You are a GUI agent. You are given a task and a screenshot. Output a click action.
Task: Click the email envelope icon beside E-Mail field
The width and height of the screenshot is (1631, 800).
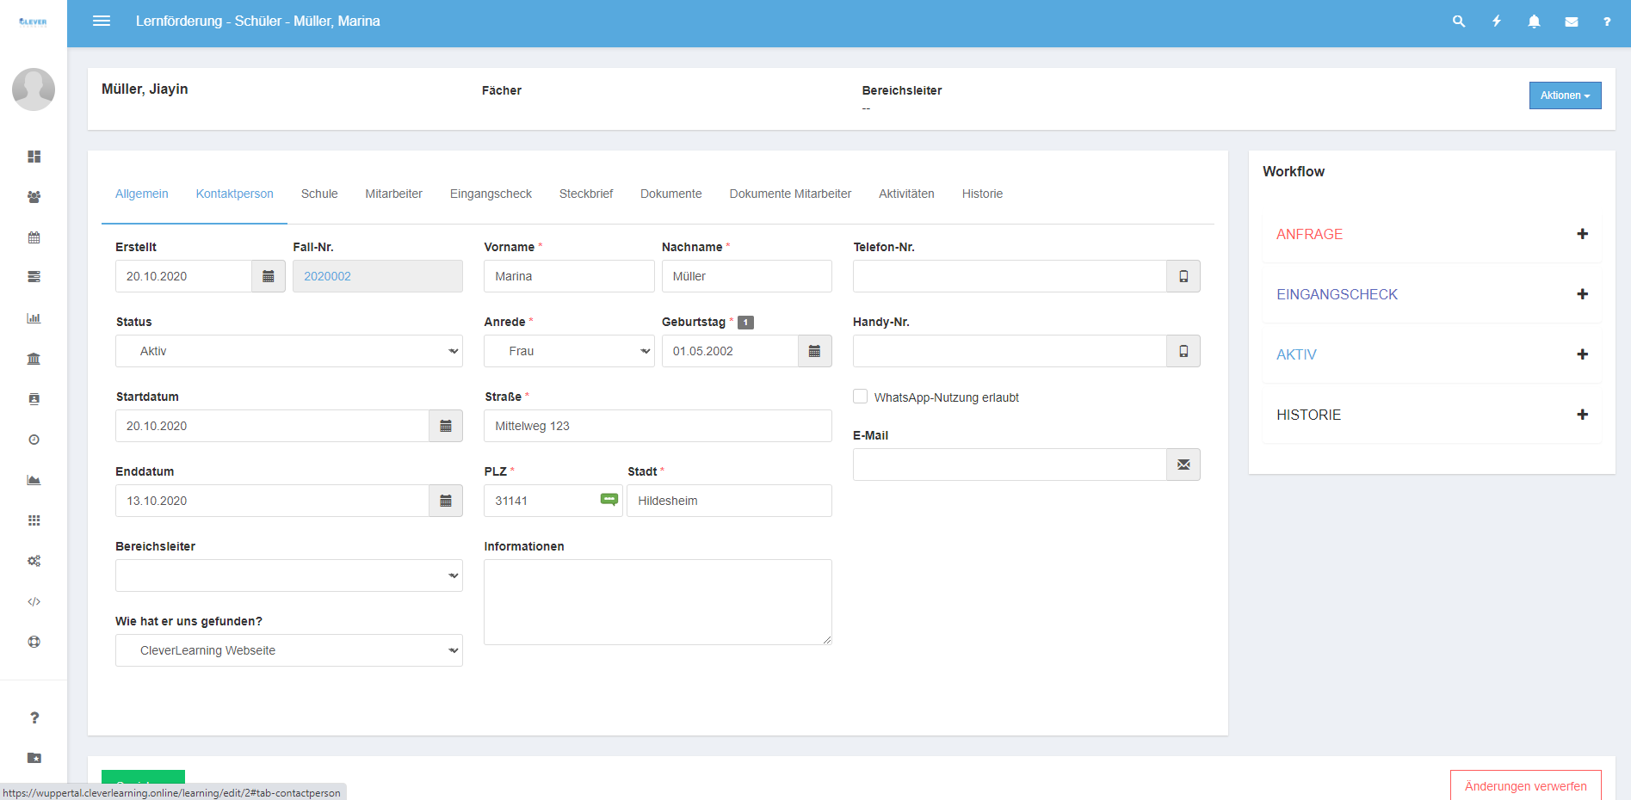point(1183,465)
